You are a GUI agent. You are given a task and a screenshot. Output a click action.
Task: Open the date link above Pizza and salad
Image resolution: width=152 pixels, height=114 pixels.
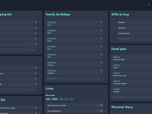coord(117,57)
